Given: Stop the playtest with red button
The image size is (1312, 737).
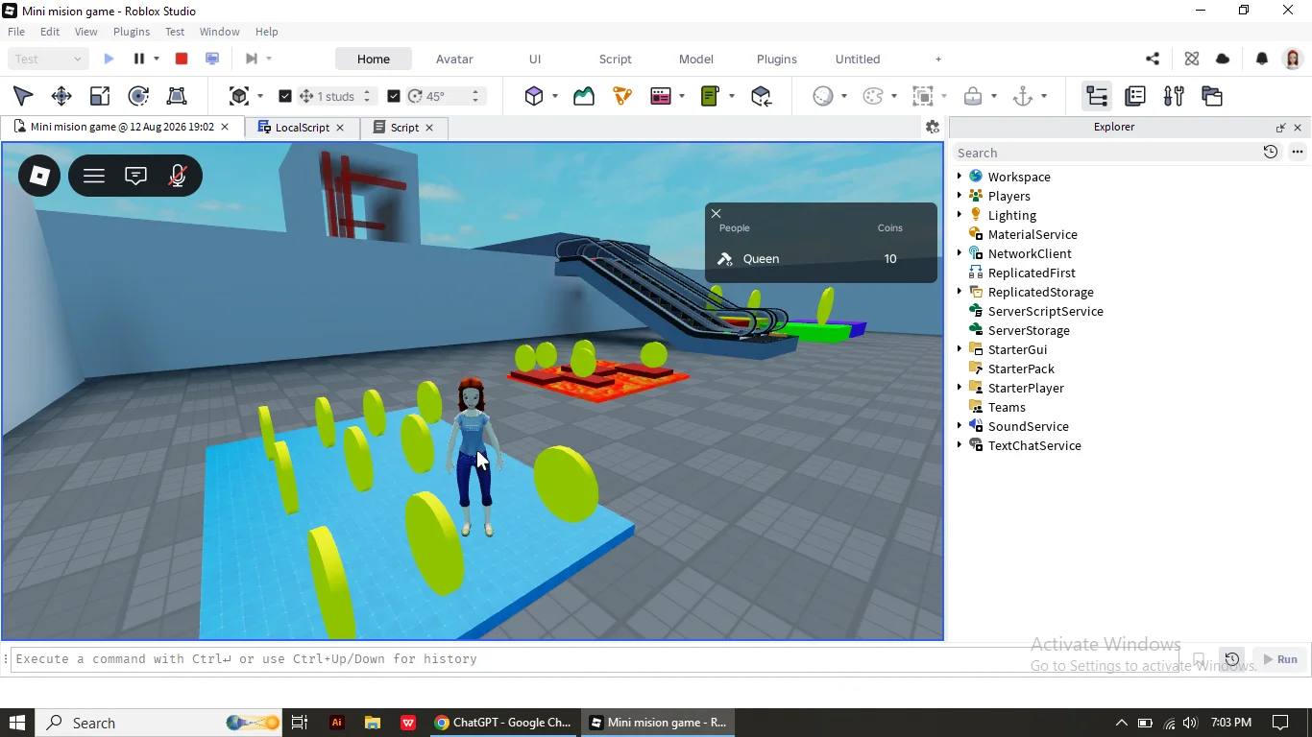Looking at the screenshot, I should pos(182,59).
